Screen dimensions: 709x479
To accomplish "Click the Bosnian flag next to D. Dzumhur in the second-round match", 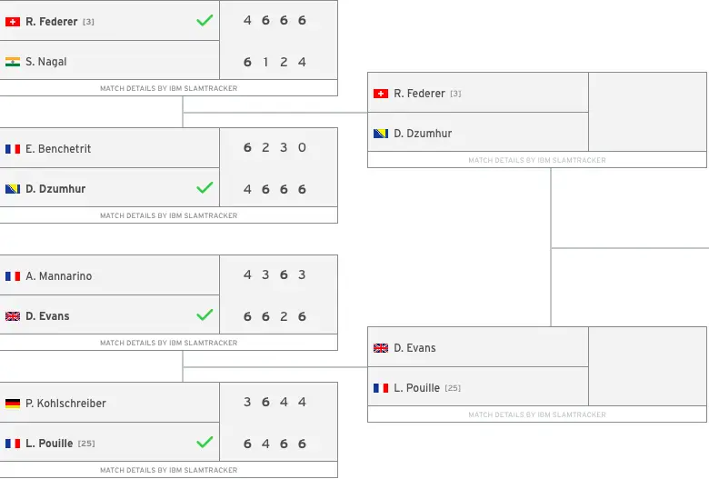I will [381, 134].
